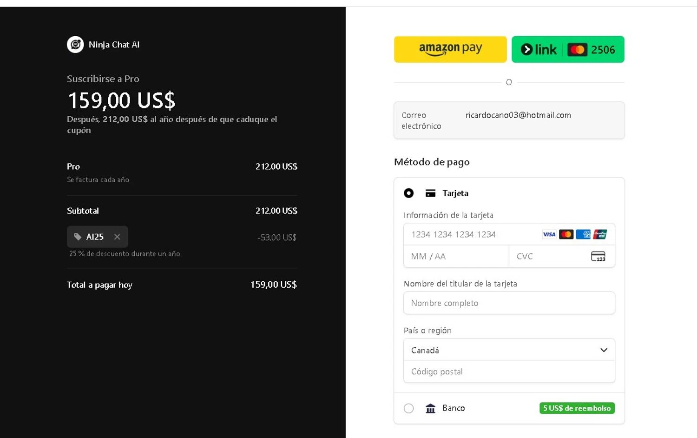Click the UnionPay logo icon

pyautogui.click(x=600, y=234)
